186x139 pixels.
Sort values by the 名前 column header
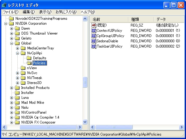[109, 19]
